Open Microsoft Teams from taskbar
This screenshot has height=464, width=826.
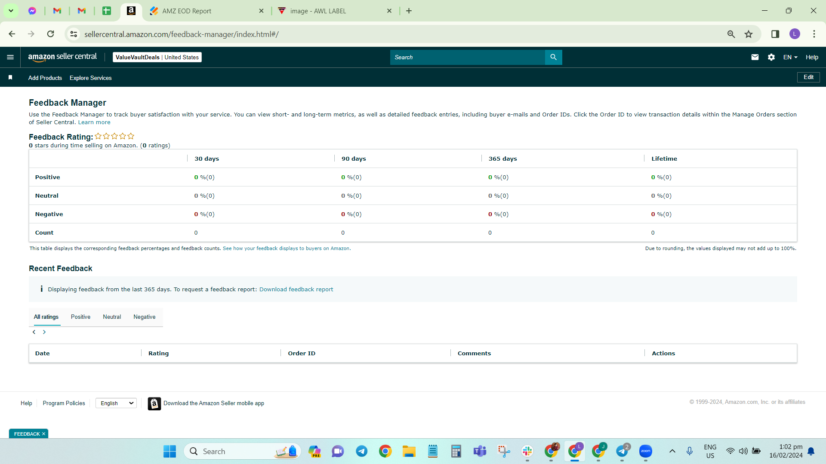point(480,451)
